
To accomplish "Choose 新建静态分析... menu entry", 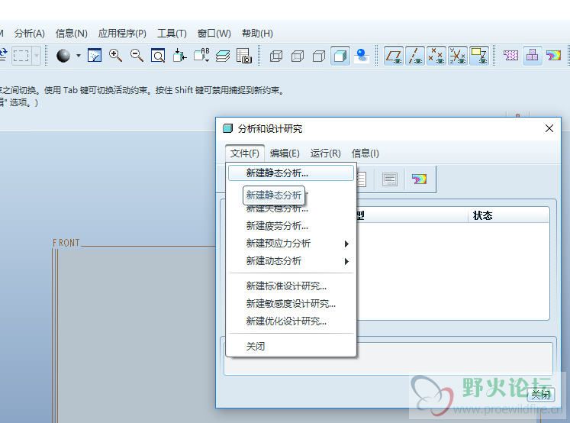I will click(291, 173).
